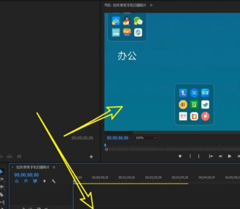
Task: Click timeline blue timecode 00;00;00;00
Action: [26, 175]
